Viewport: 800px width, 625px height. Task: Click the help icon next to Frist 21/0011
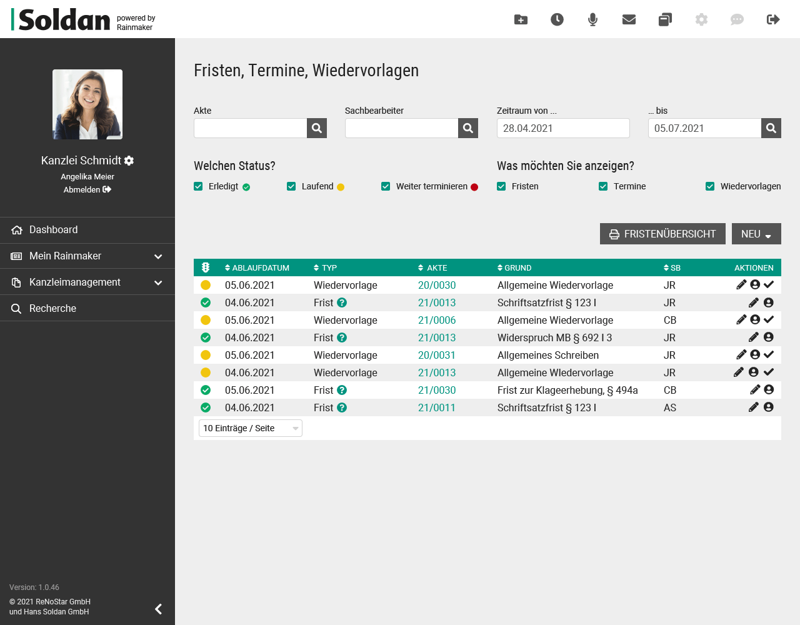point(342,407)
